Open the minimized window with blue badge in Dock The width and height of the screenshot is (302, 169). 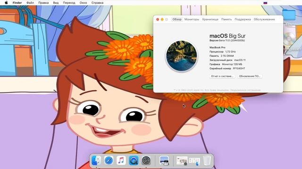194,161
